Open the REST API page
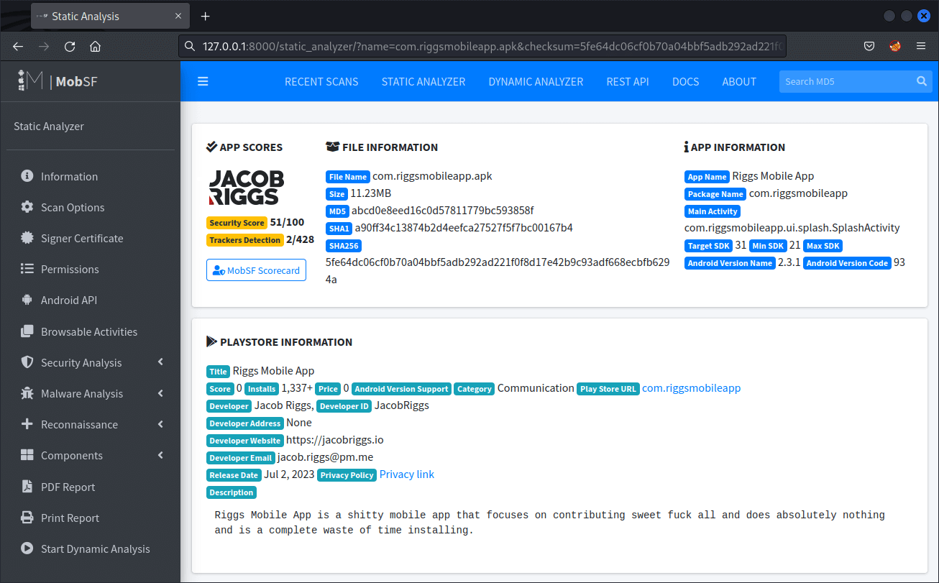 [628, 81]
